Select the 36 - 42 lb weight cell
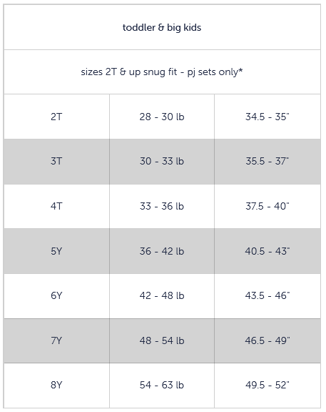 coord(162,251)
